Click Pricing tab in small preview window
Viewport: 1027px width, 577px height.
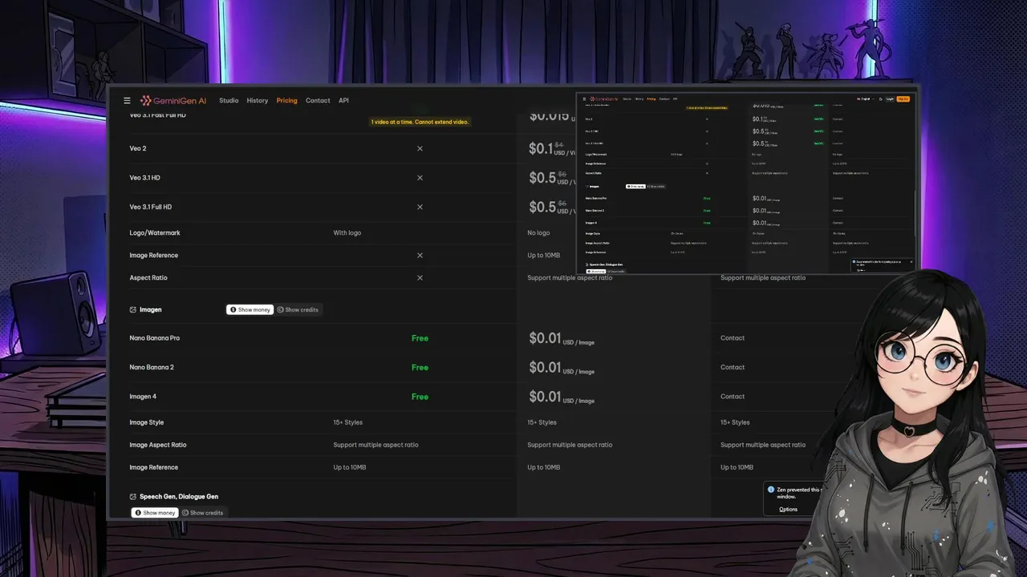coord(651,99)
